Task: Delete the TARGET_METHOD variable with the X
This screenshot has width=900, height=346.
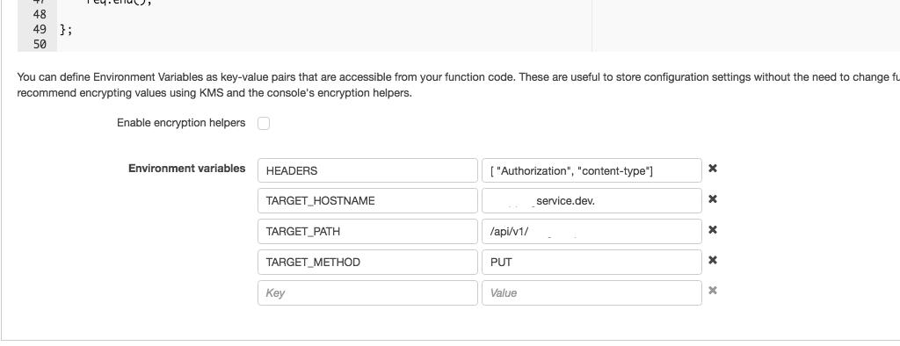Action: [x=712, y=260]
